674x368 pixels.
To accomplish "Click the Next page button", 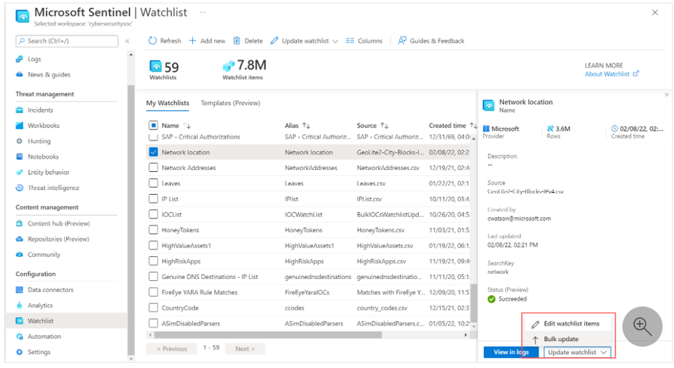I will point(245,348).
